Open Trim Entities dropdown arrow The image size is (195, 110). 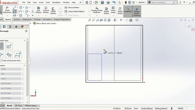pyautogui.click(x=38, y=16)
